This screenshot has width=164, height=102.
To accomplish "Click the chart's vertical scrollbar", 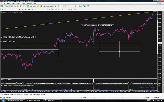I will tap(163, 52).
